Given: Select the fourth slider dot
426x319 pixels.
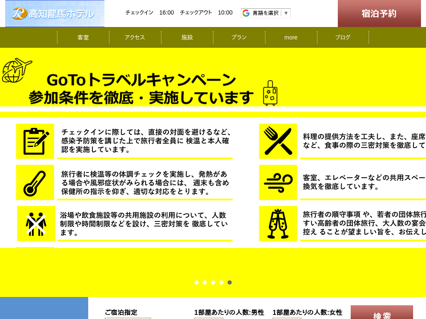Looking at the screenshot, I should (221, 282).
